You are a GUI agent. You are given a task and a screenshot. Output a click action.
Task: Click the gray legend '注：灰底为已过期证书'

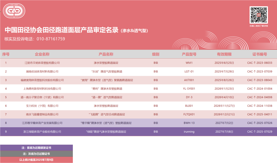(x=36, y=154)
